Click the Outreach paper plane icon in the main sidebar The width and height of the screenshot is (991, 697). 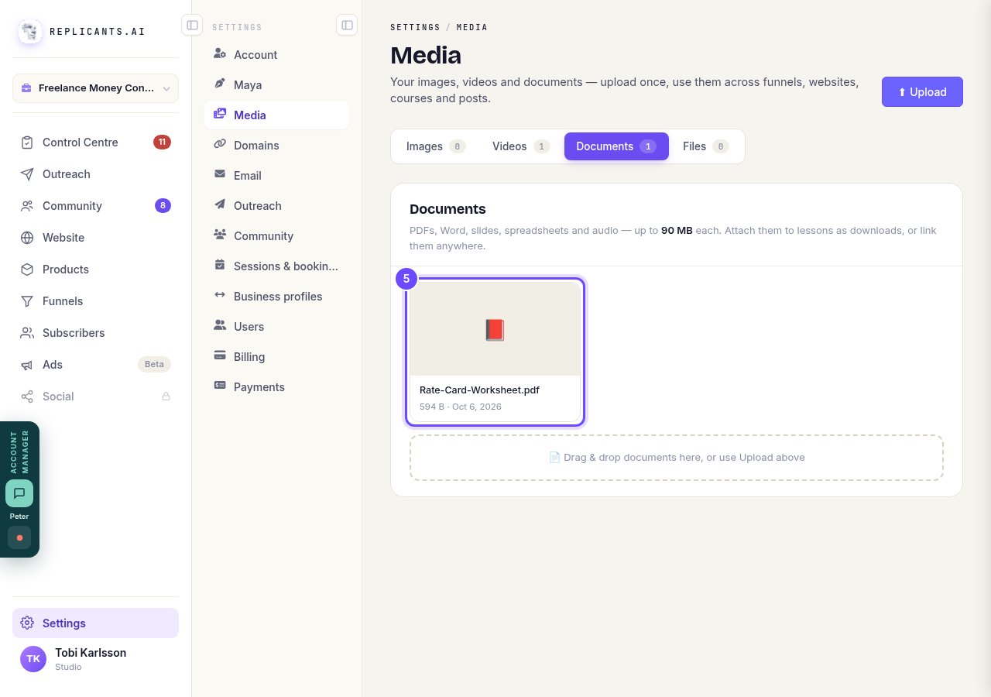click(x=27, y=174)
